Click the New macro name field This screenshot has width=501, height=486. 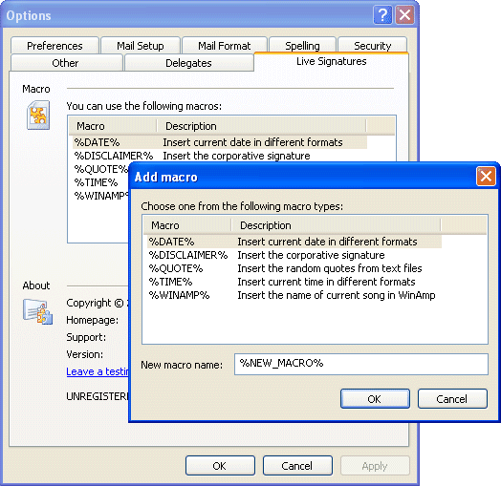[361, 364]
